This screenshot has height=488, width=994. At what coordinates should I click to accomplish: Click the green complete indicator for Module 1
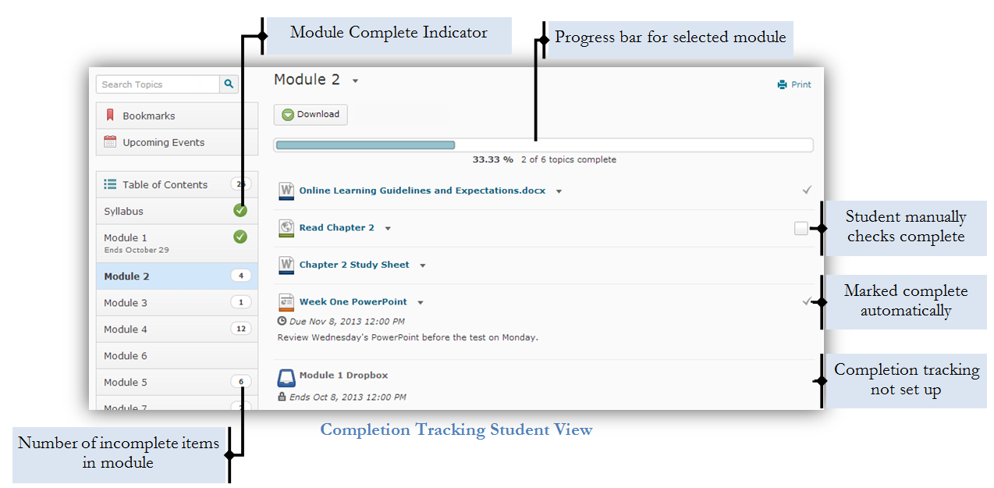coord(240,237)
